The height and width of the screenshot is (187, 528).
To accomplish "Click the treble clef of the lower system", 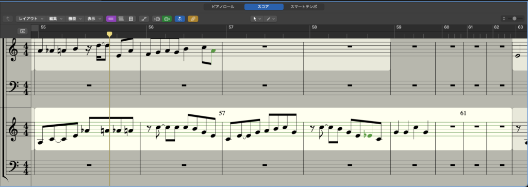I will click(x=13, y=130).
